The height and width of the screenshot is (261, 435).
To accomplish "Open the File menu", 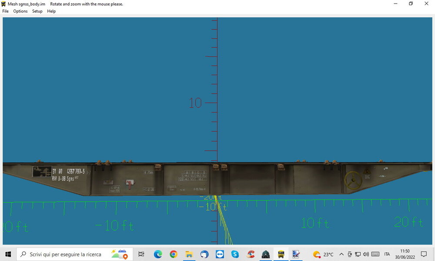I will [x=6, y=11].
